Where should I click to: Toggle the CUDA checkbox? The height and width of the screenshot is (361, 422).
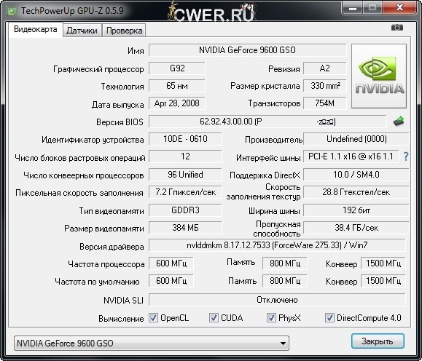pos(214,318)
